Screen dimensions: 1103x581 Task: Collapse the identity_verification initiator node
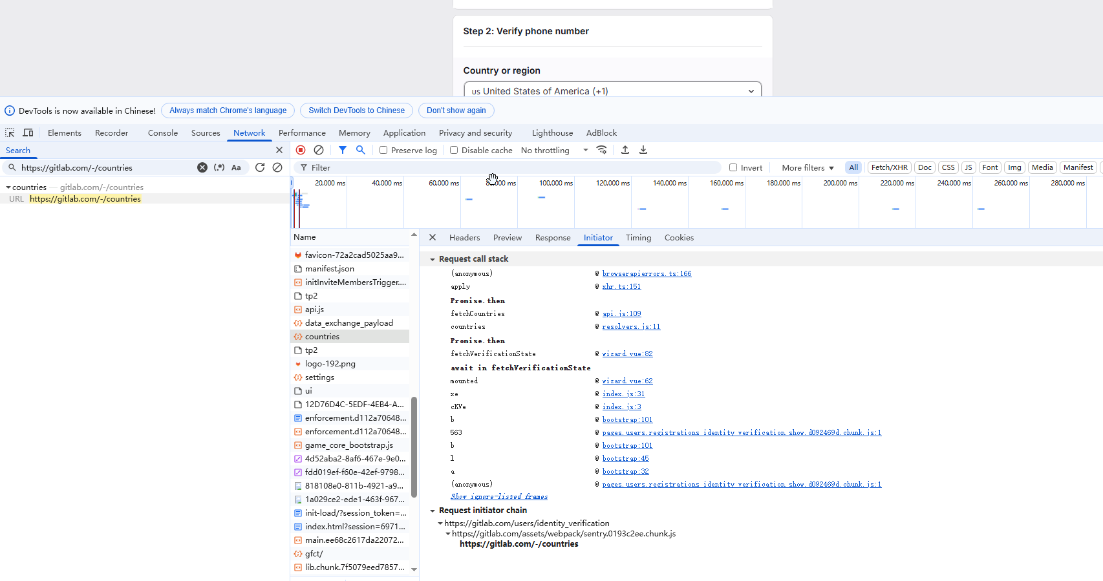(x=440, y=523)
